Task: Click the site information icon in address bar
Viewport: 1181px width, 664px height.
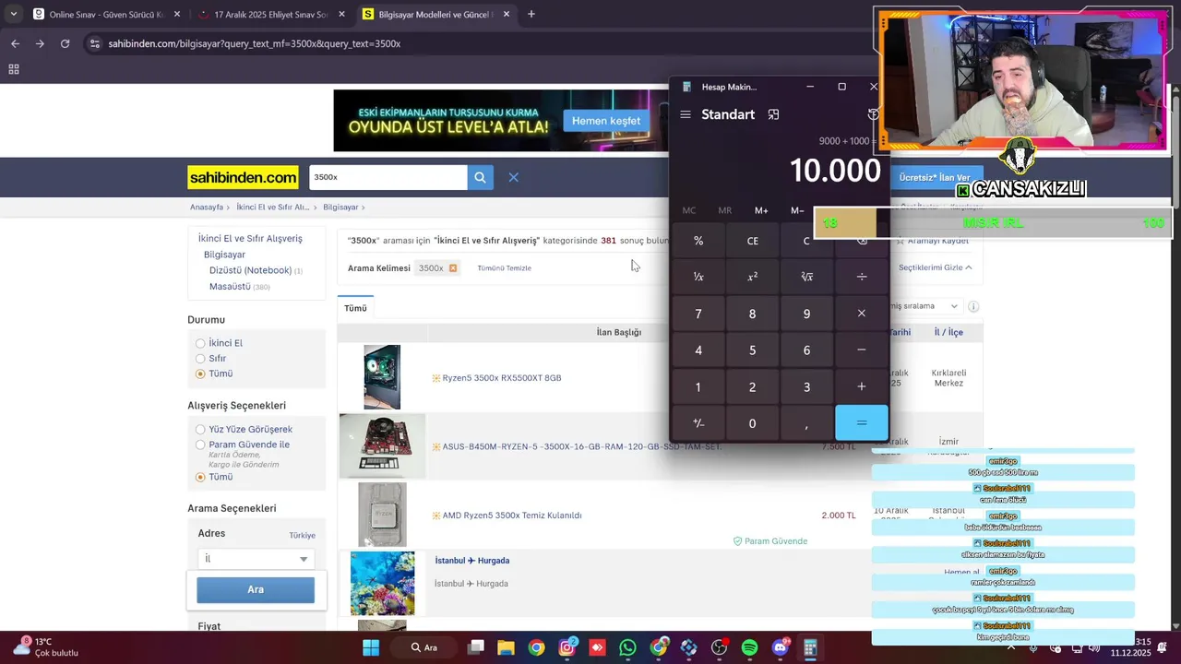Action: tap(94, 43)
